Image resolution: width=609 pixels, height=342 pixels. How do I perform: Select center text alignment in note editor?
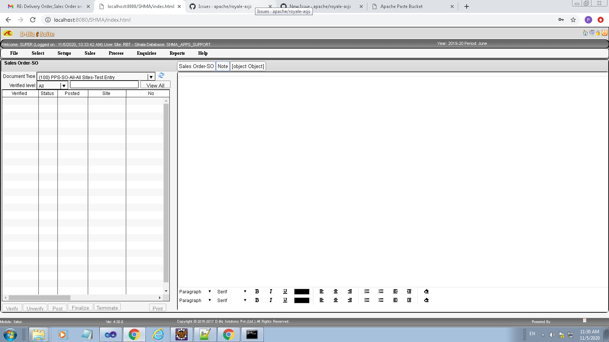336,291
